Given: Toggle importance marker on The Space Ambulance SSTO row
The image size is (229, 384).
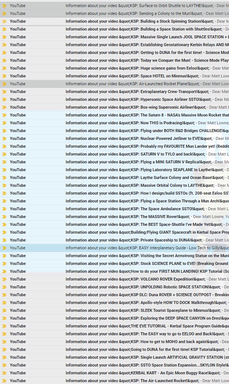Looking at the screenshot, I should click(4, 209).
